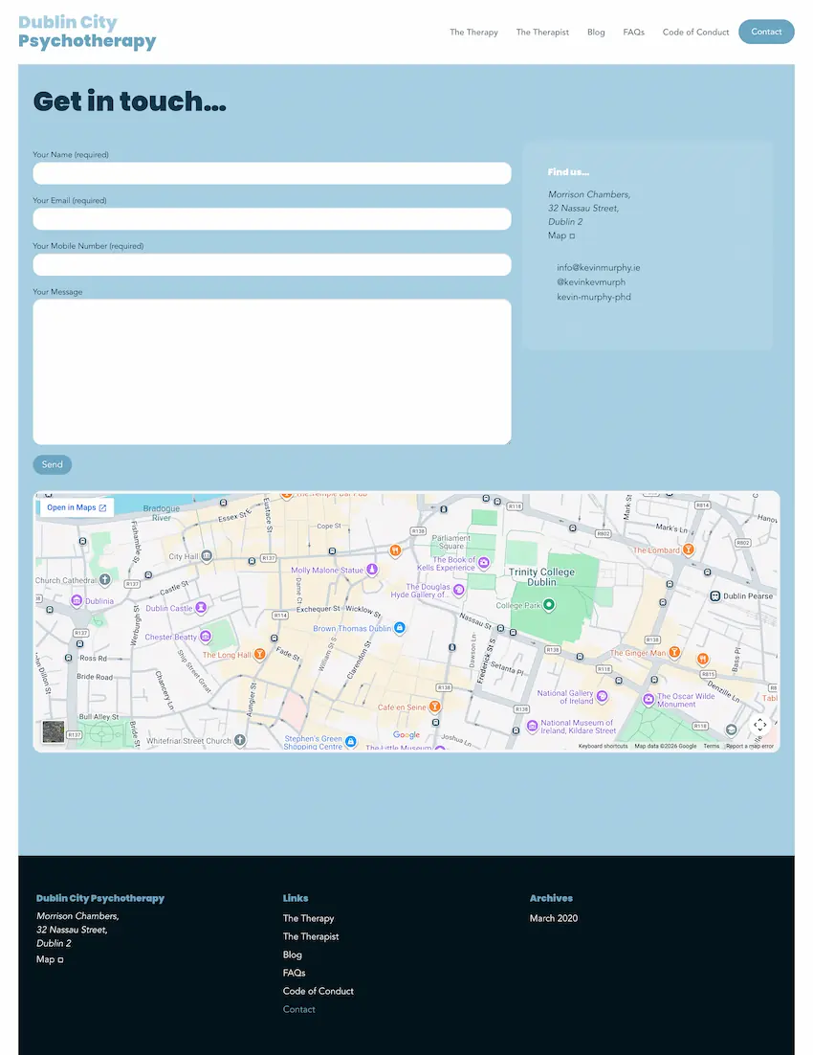Select The Lombard bar marker
The width and height of the screenshot is (813, 1055).
click(688, 550)
